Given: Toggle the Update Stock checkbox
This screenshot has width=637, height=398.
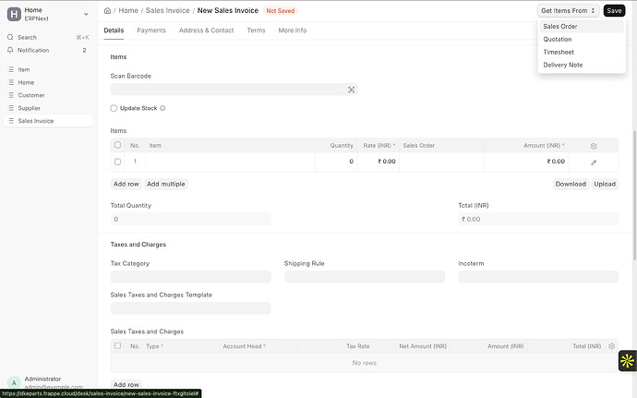Looking at the screenshot, I should tap(114, 108).
